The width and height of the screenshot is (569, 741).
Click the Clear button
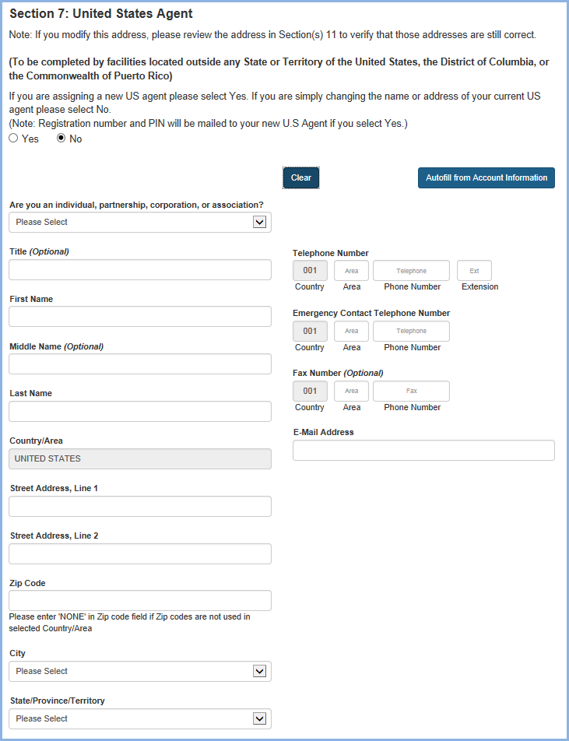pos(300,178)
